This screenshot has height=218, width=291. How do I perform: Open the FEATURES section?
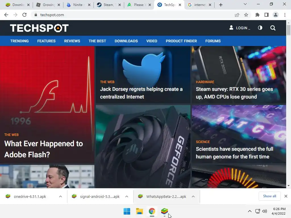[46, 41]
